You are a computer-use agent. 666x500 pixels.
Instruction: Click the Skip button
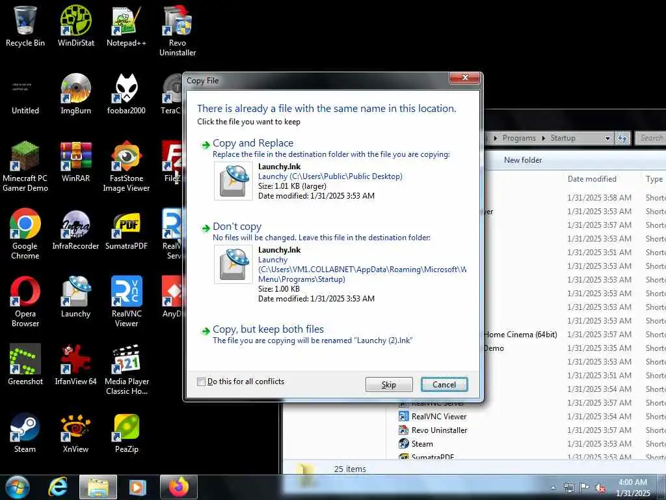tap(389, 384)
